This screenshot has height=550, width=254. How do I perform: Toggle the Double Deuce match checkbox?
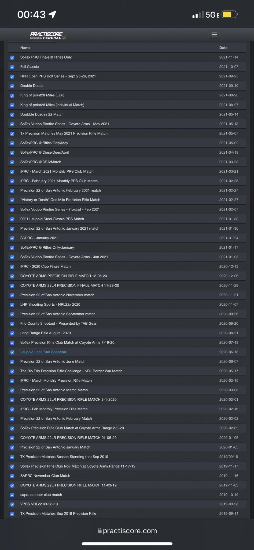12,86
